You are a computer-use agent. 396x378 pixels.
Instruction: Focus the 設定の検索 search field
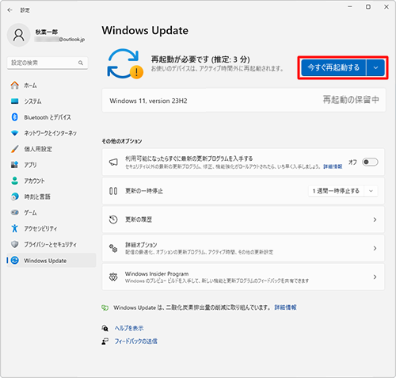click(48, 63)
